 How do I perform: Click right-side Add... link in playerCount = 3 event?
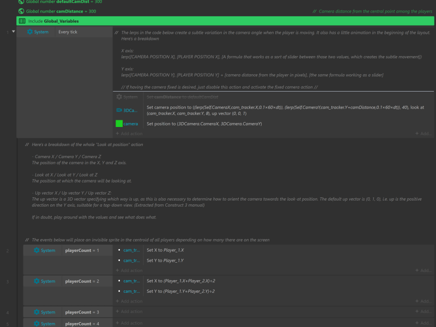click(423, 311)
